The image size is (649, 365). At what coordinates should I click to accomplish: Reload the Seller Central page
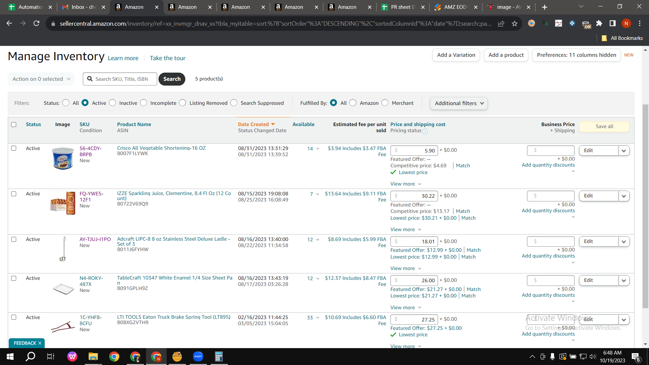pos(37,23)
